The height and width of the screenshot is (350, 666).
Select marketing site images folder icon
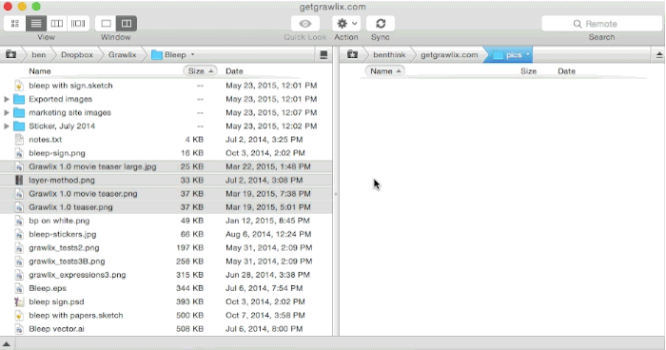coord(19,112)
